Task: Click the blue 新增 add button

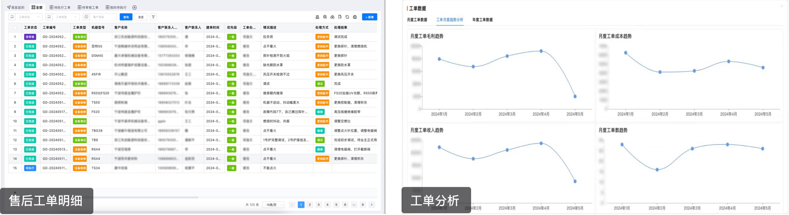Action: [369, 17]
